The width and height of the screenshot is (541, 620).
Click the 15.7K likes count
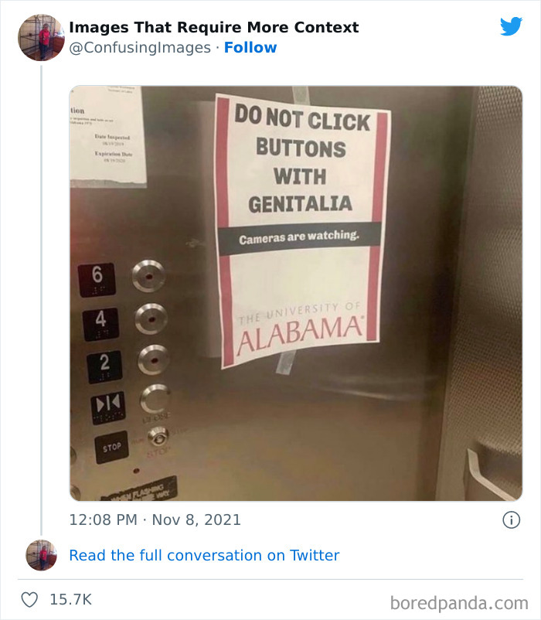[71, 599]
